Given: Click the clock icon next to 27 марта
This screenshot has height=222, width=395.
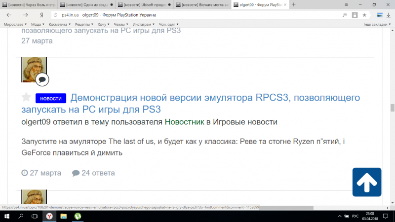Looking at the screenshot, I should click(x=24, y=173).
